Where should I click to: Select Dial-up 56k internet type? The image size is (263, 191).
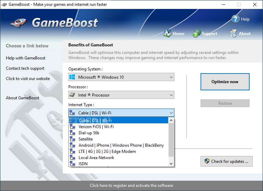pyautogui.click(x=118, y=133)
